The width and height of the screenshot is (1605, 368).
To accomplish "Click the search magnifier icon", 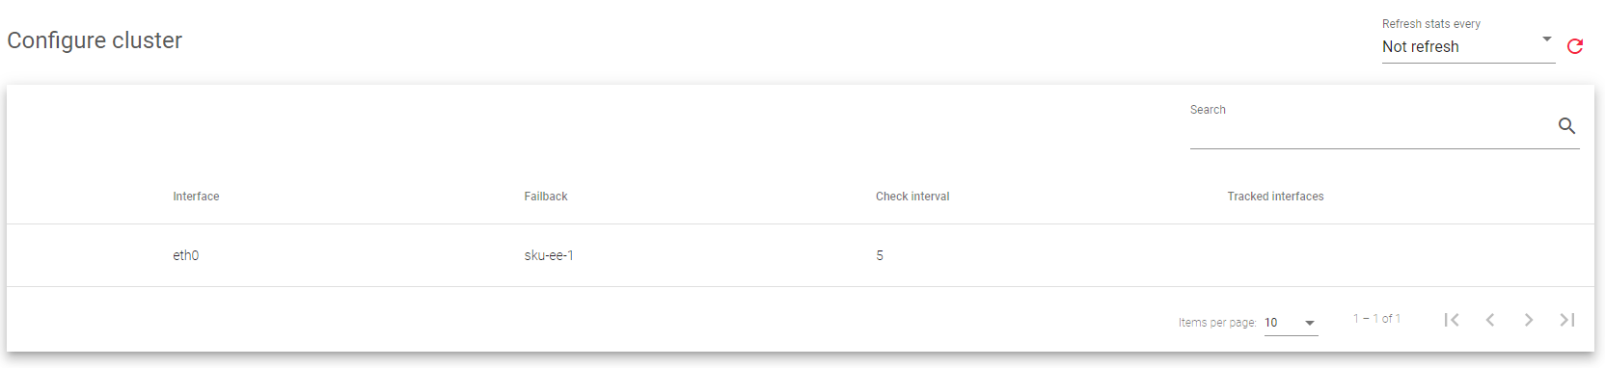I will (x=1566, y=126).
